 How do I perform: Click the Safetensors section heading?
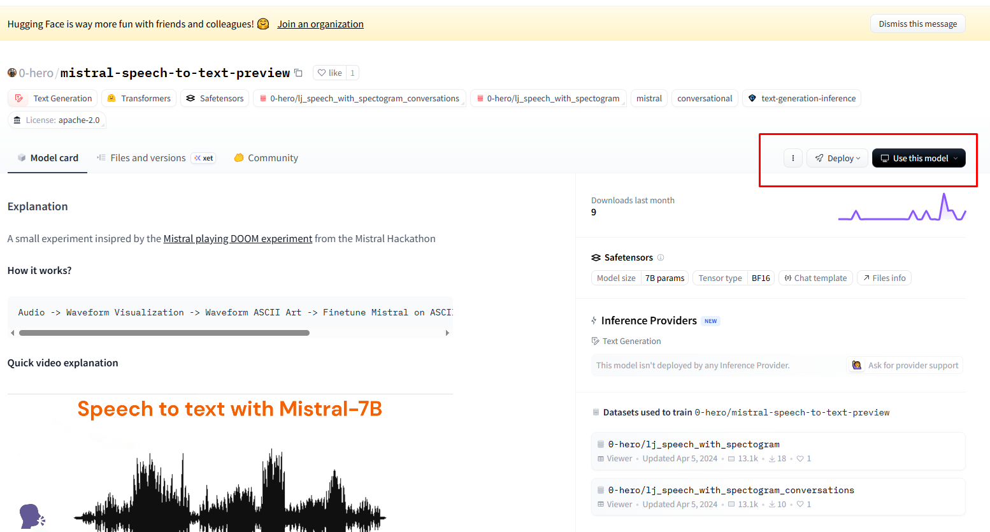click(x=628, y=257)
